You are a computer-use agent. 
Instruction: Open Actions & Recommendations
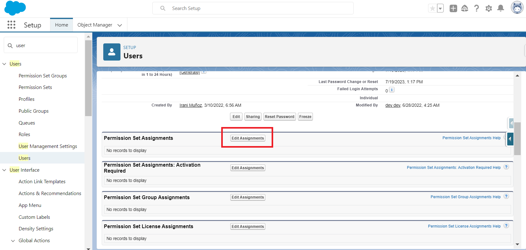pyautogui.click(x=50, y=194)
